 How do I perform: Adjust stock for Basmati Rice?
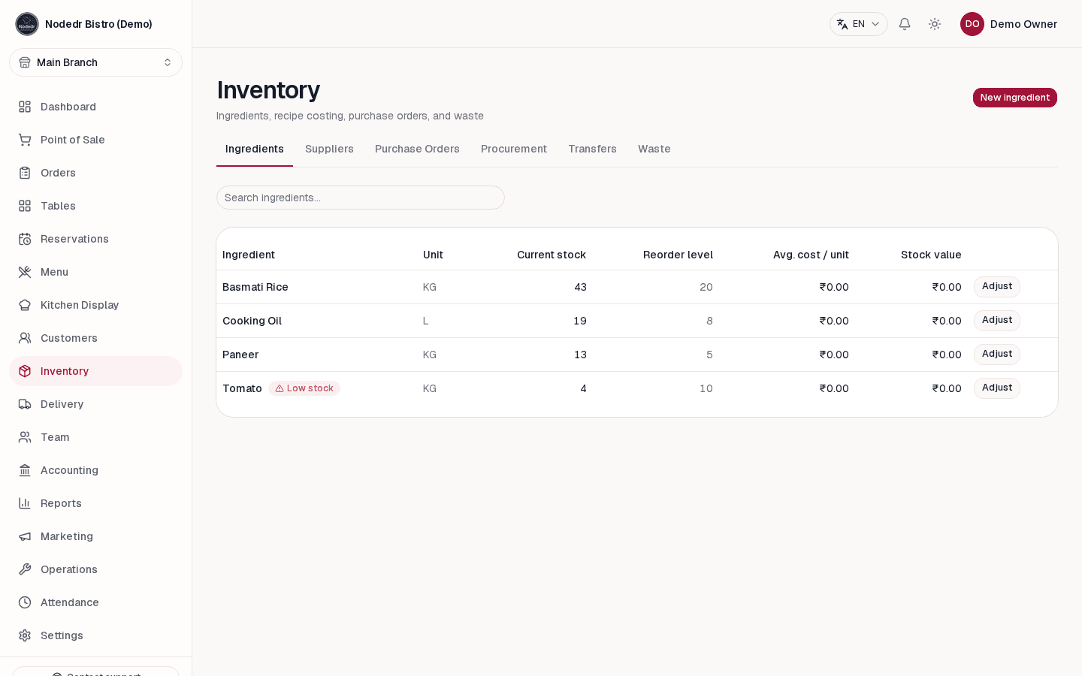pos(997,287)
